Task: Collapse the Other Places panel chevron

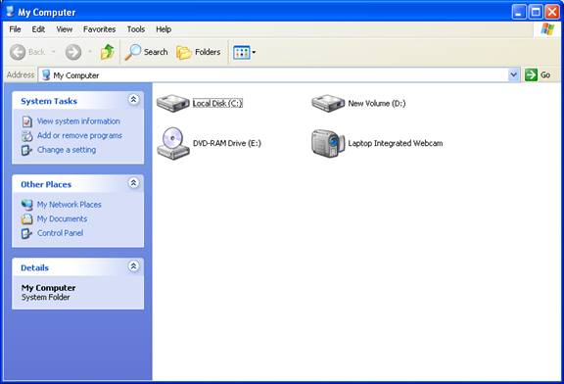Action: pyautogui.click(x=133, y=183)
